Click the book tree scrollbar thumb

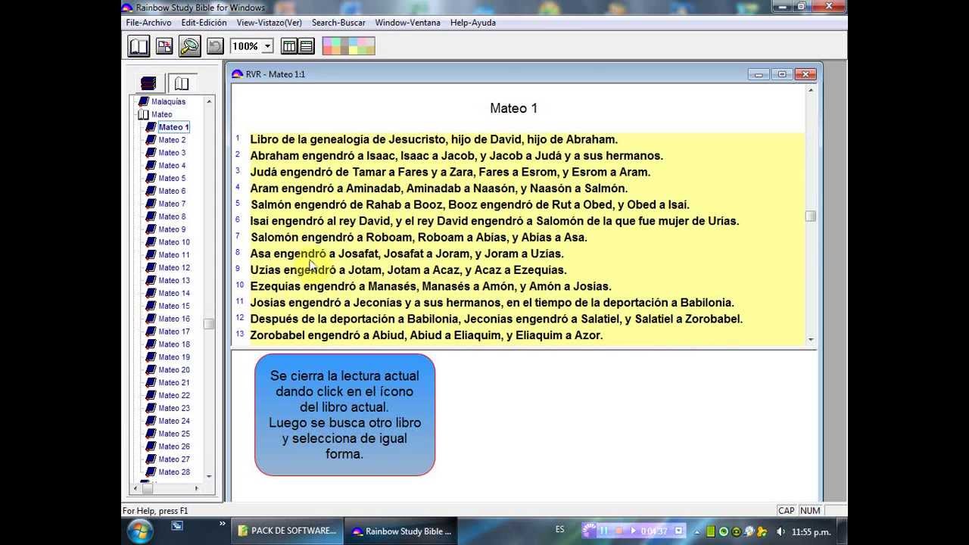[209, 324]
